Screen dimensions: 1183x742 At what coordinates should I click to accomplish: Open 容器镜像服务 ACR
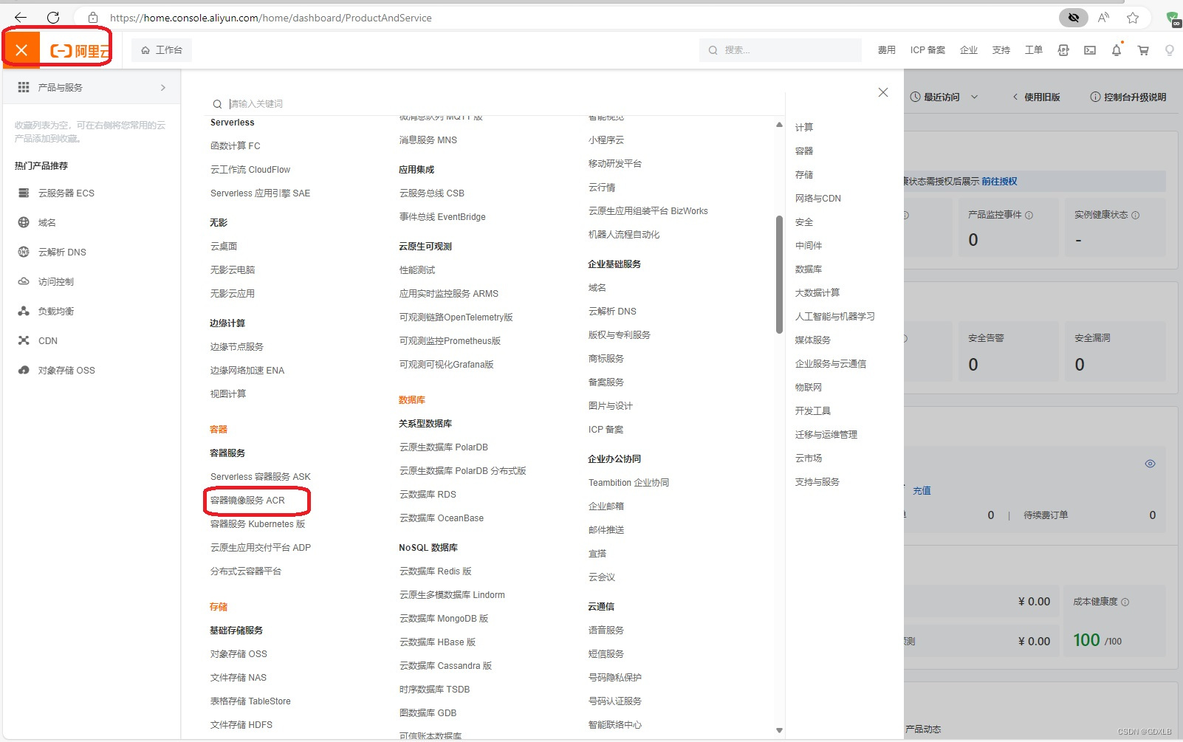click(x=247, y=500)
